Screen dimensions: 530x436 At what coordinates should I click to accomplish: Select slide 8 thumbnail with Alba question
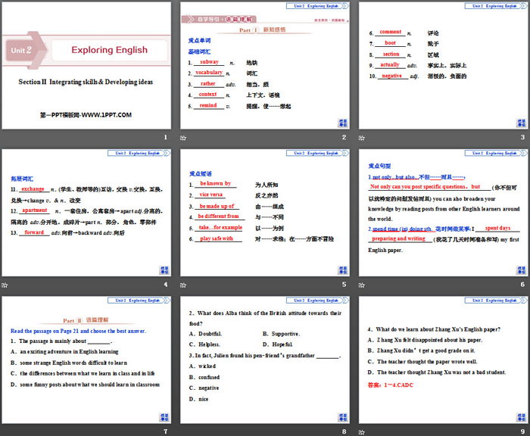[x=265, y=360]
